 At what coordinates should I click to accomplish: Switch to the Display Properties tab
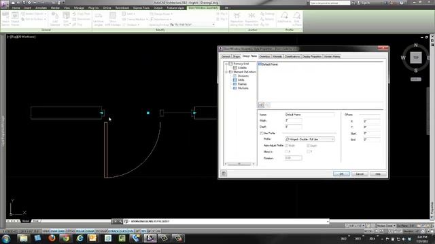pos(312,56)
